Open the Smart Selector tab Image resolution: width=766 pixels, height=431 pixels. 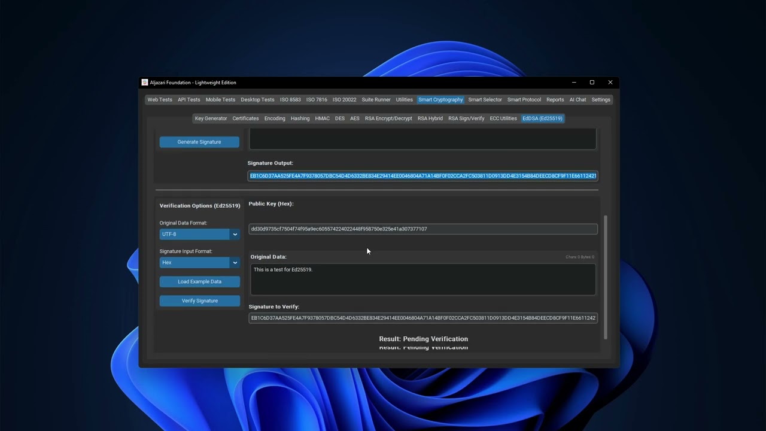[485, 100]
